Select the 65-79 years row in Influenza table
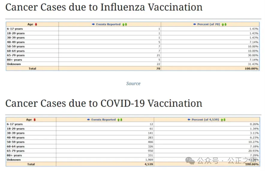The height and width of the screenshot is (171, 265). 16,55
